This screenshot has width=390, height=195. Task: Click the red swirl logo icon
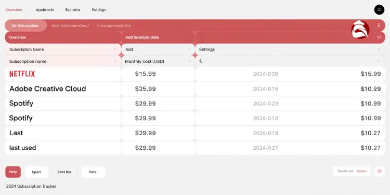360,29
